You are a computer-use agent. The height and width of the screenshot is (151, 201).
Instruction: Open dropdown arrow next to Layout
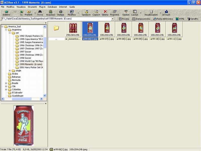141,13
